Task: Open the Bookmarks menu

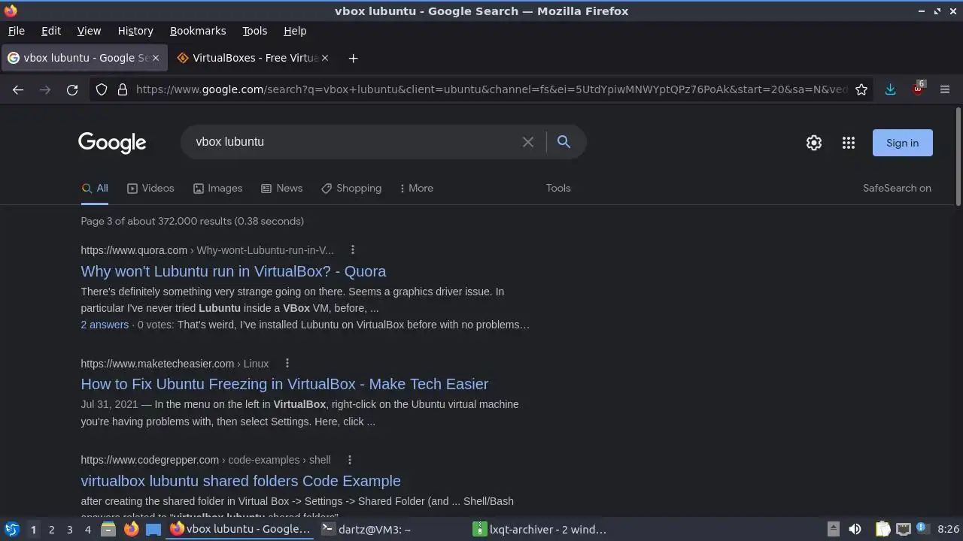Action: pos(198,31)
